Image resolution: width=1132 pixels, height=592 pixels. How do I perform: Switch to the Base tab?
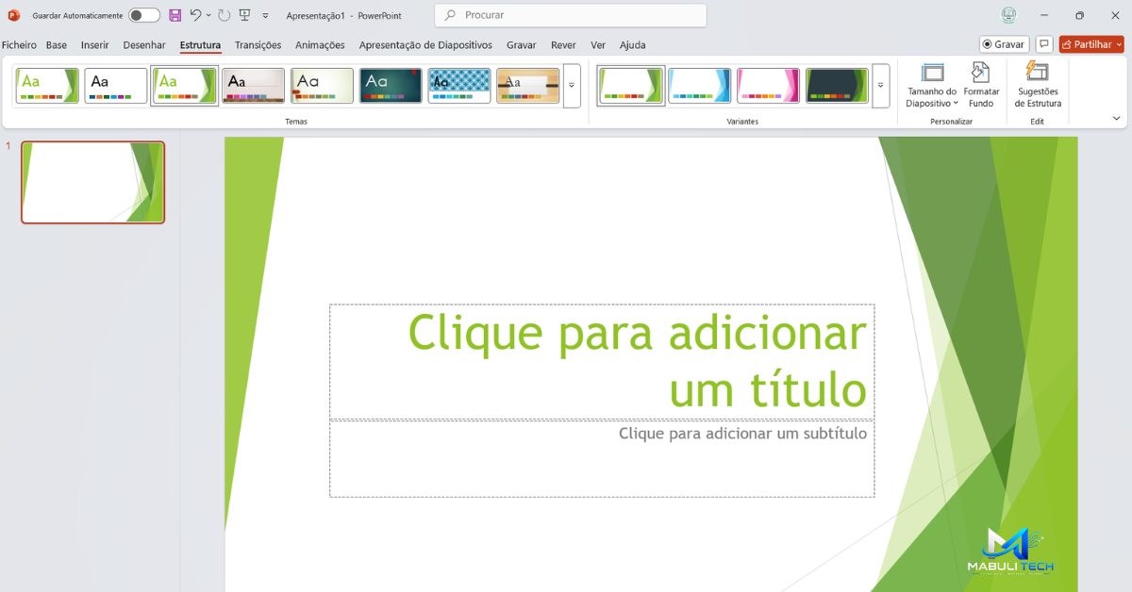57,45
